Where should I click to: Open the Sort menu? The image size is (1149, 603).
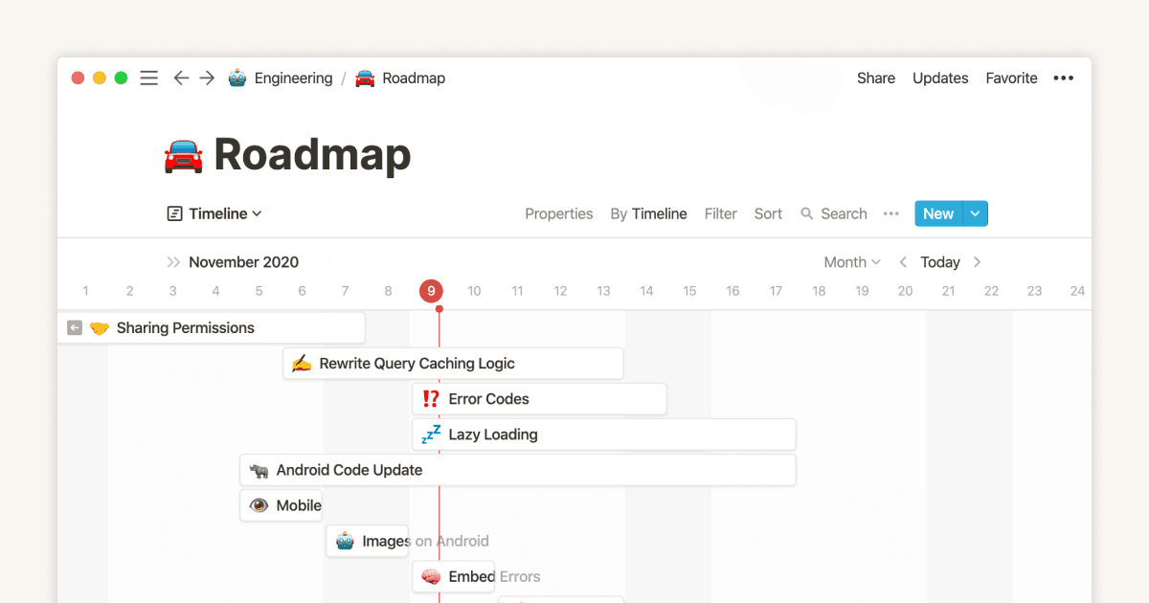768,213
